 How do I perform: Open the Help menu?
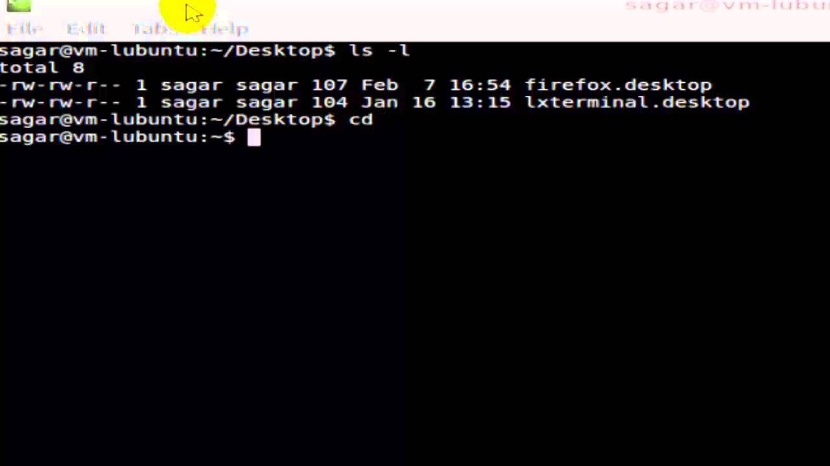tap(225, 28)
